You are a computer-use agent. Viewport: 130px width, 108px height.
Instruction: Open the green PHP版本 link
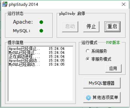[x=113, y=43]
